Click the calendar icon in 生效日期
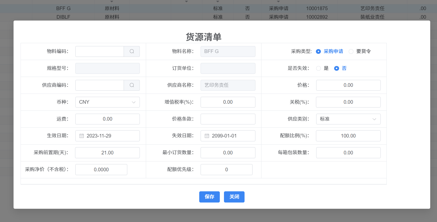The image size is (437, 222). click(82, 136)
